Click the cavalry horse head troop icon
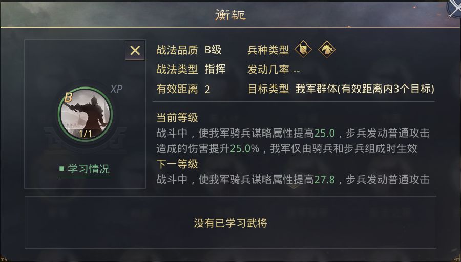Viewport: 461px width, 262px height. pos(327,49)
